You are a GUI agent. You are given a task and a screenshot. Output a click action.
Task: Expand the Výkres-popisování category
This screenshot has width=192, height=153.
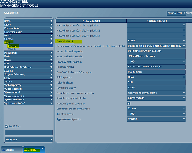click(x=29, y=96)
